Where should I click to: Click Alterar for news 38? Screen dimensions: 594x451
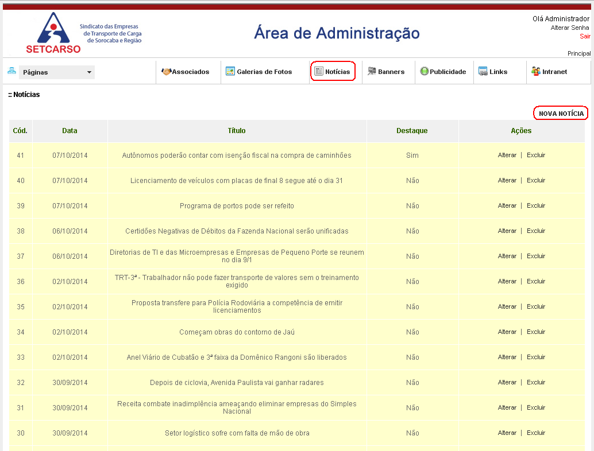coord(507,231)
